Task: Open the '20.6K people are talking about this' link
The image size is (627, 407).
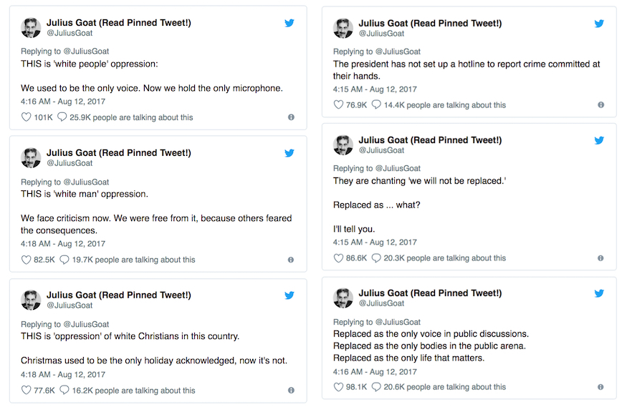Action: pyautogui.click(x=445, y=387)
